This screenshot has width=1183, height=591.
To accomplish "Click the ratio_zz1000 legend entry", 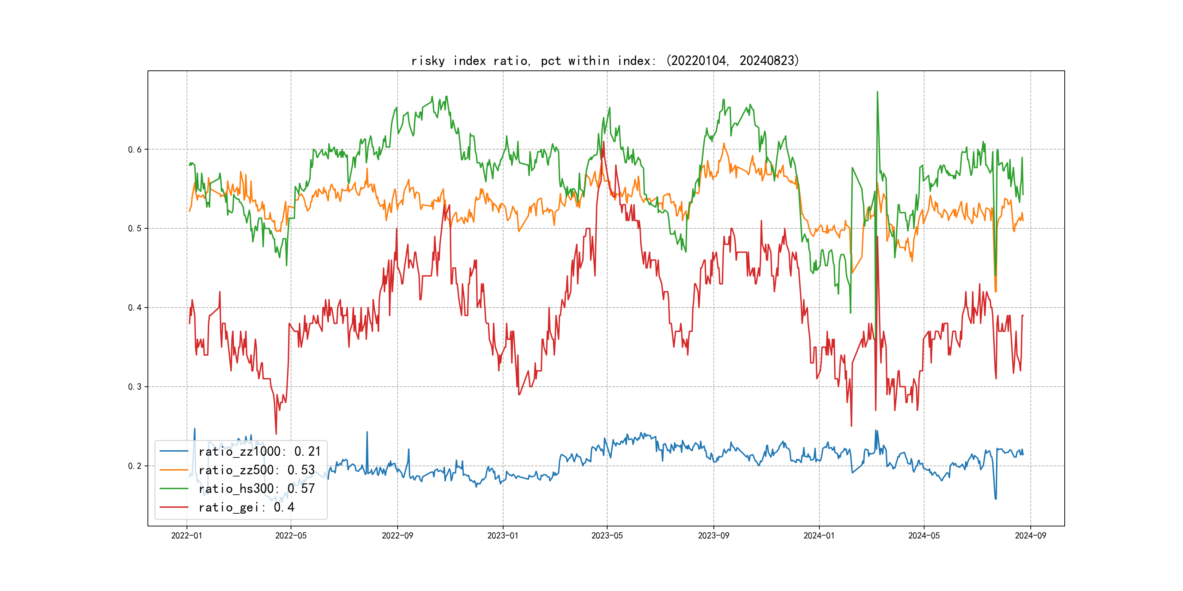I will (x=259, y=452).
